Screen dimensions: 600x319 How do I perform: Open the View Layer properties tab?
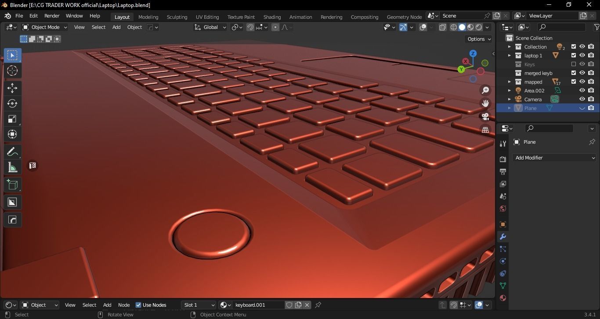click(503, 184)
